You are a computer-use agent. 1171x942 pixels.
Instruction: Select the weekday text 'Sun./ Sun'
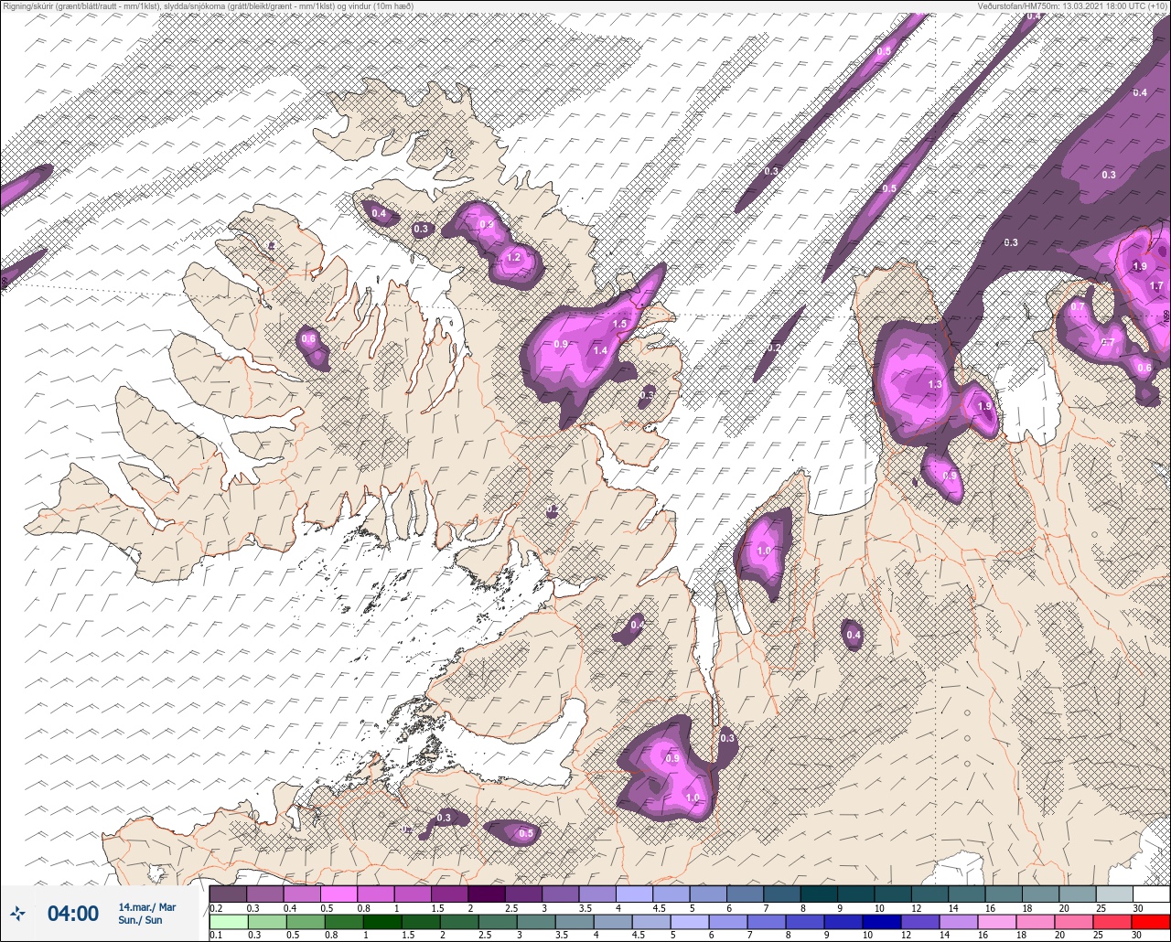[x=140, y=920]
